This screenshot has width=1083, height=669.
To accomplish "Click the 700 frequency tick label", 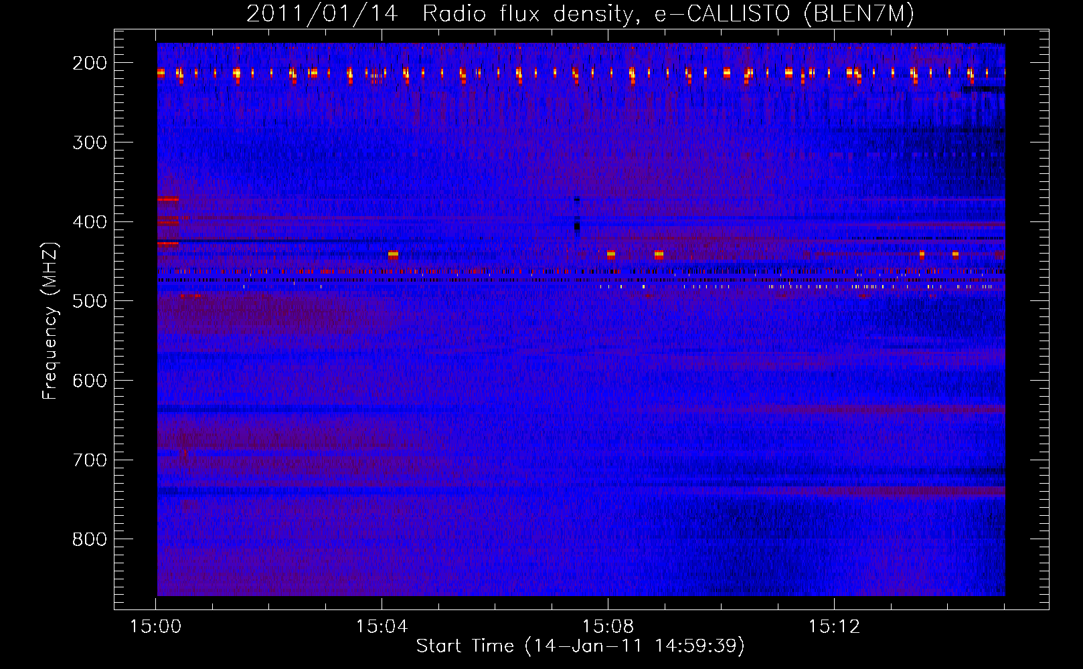I will pyautogui.click(x=90, y=460).
